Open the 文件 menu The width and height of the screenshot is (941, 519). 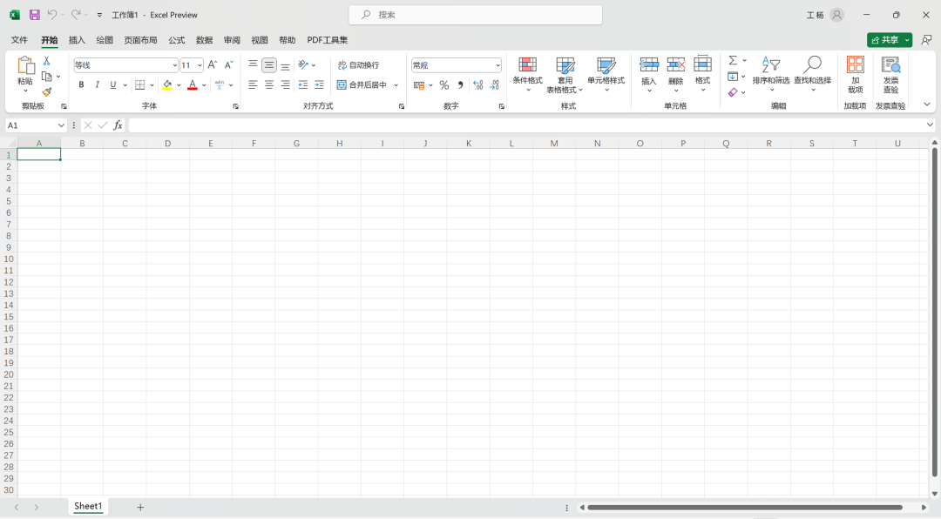click(19, 39)
